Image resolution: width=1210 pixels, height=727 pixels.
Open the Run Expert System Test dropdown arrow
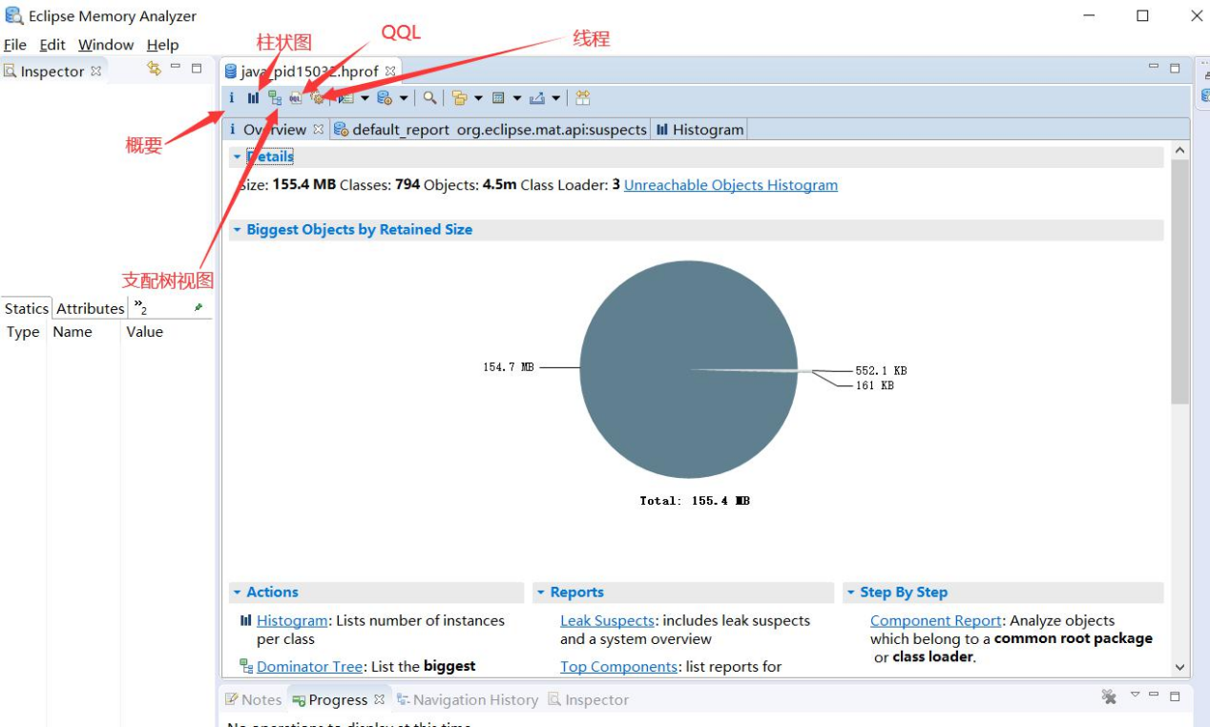[x=365, y=98]
